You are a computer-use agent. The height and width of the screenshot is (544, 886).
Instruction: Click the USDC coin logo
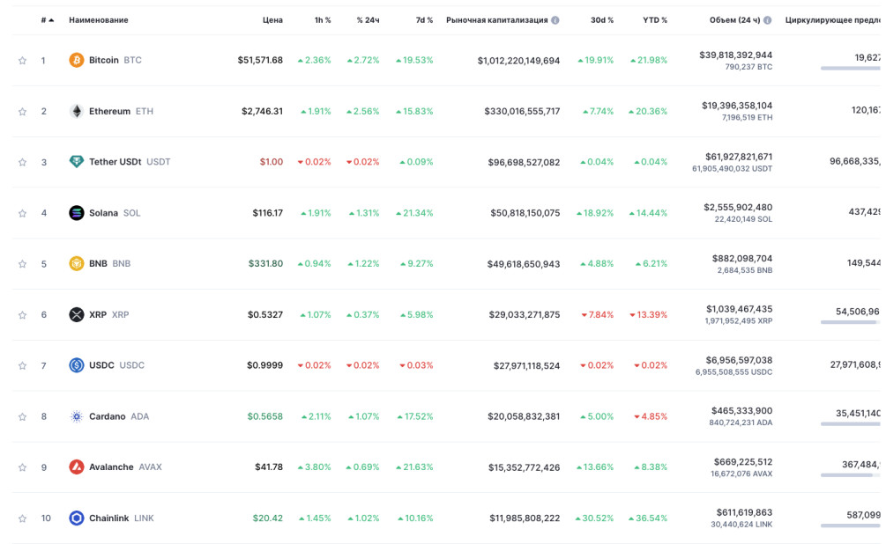77,365
